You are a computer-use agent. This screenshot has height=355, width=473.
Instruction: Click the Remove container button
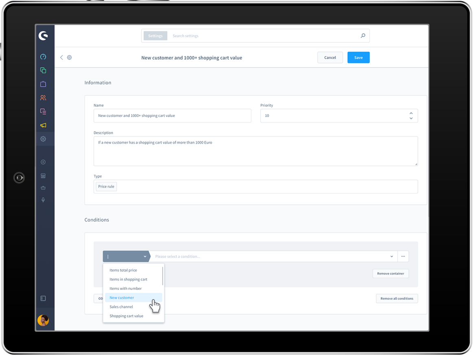tap(391, 274)
